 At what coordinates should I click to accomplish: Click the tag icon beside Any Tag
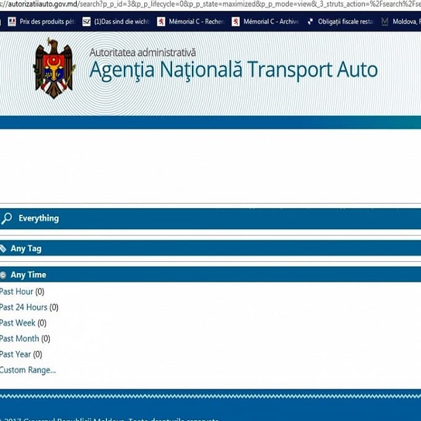point(3,248)
